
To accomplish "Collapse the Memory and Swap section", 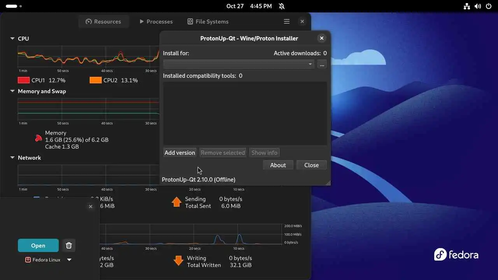I will coord(12,91).
